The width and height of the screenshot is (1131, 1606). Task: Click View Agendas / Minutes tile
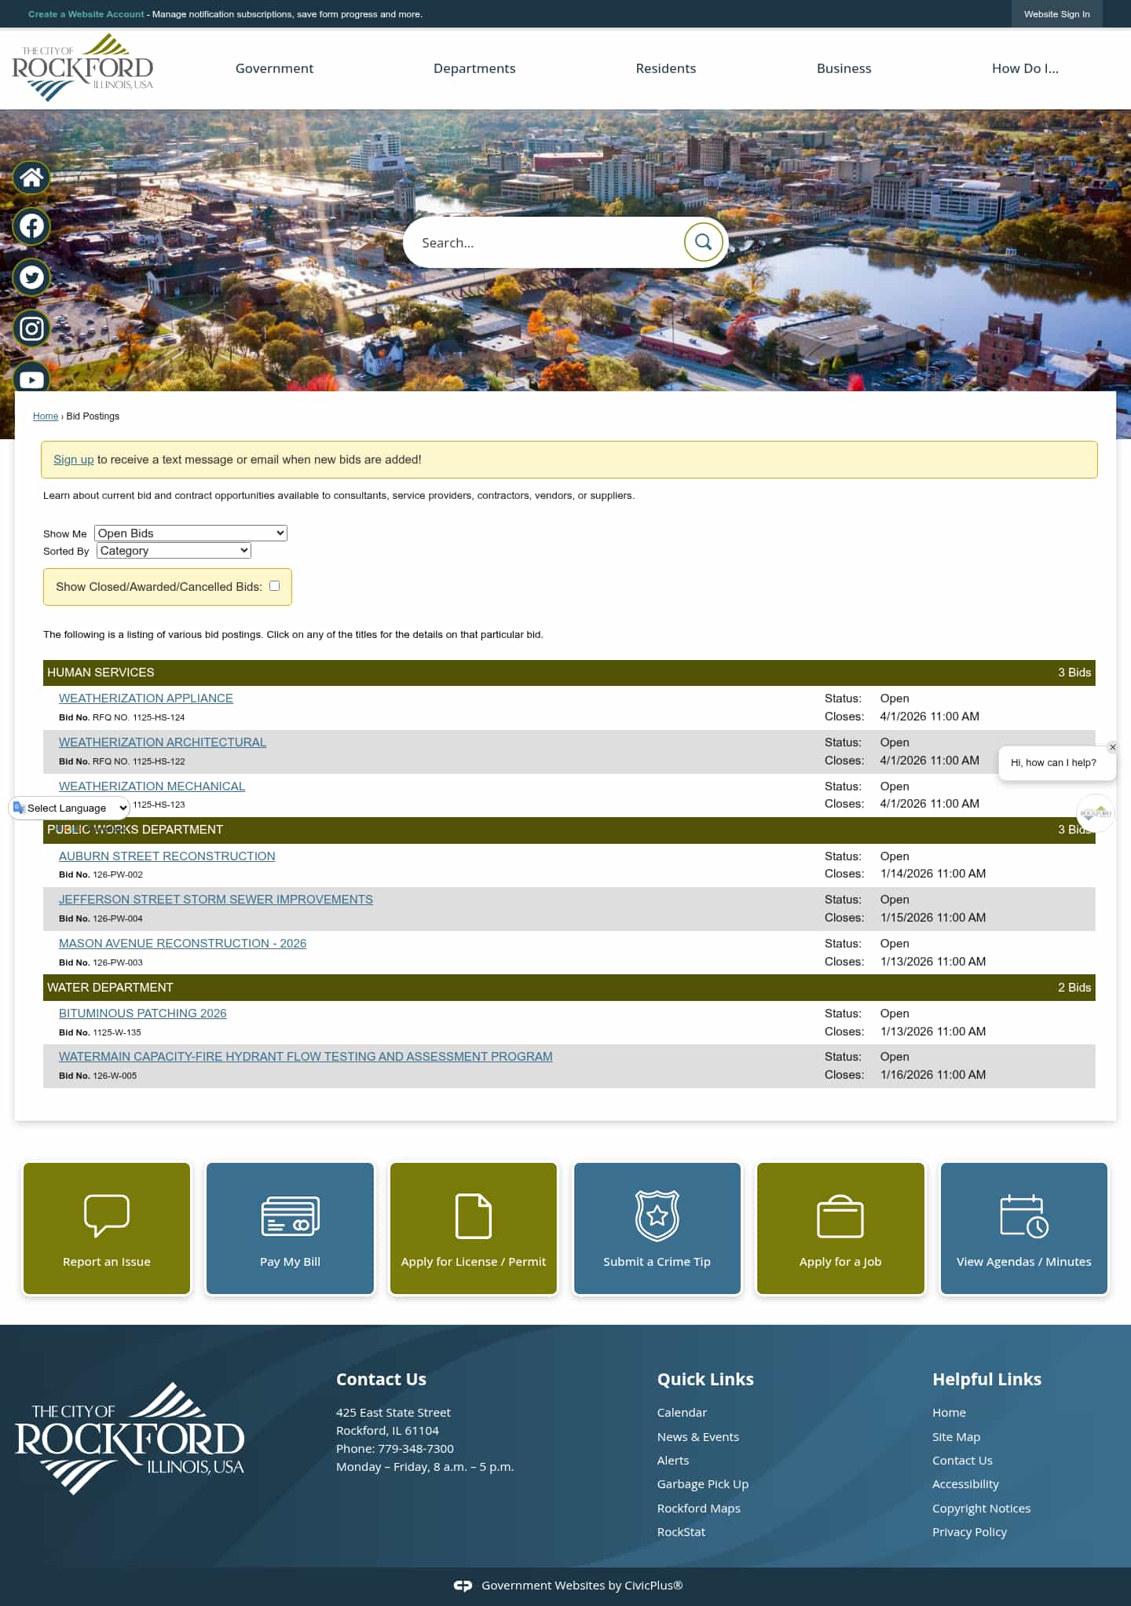coord(1024,1228)
